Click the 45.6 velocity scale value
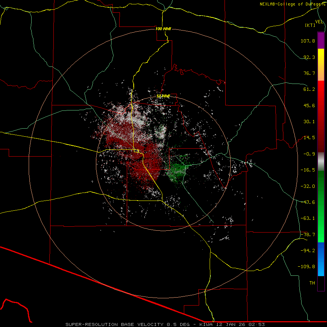Viewport: 327px width, 327px height. (x=309, y=105)
